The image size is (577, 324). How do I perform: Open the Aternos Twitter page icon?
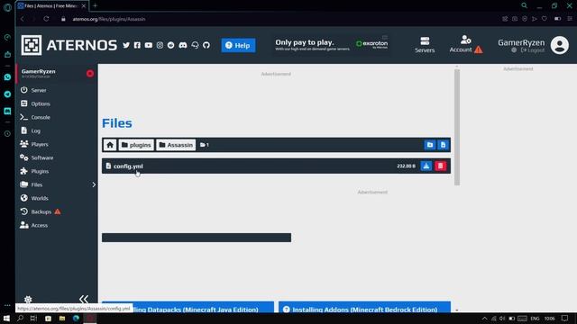tap(126, 45)
